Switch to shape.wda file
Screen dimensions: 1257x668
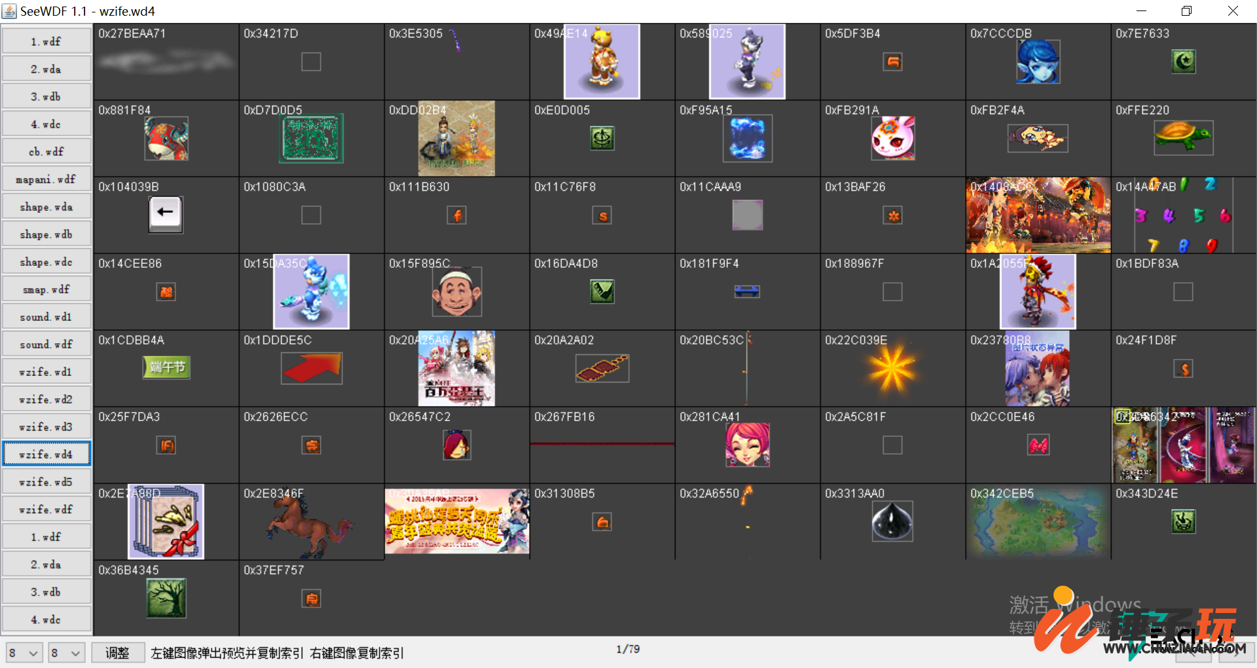(x=46, y=207)
